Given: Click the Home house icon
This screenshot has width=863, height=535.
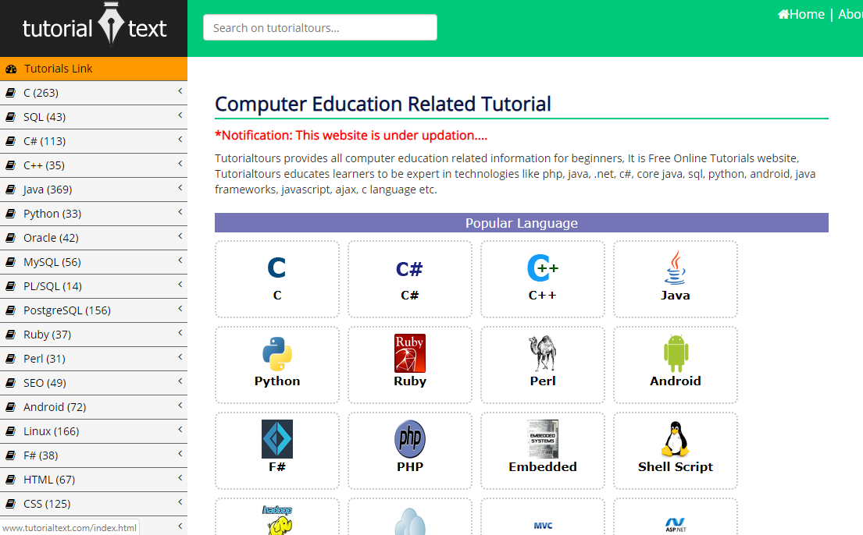Looking at the screenshot, I should click(x=783, y=14).
